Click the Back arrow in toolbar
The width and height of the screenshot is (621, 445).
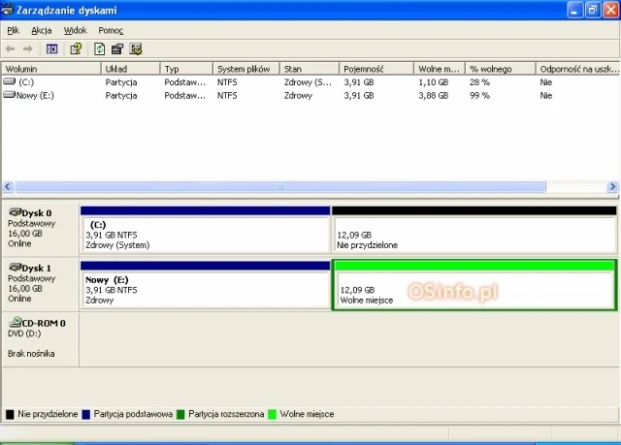11,48
